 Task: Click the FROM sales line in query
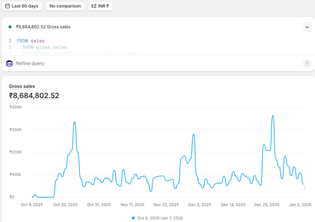click(x=30, y=41)
